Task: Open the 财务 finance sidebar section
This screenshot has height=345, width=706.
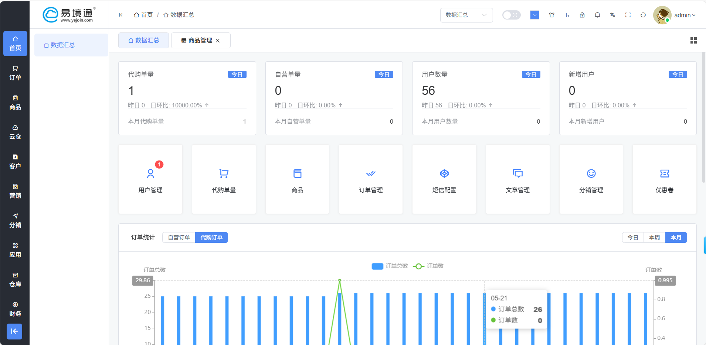Action: pyautogui.click(x=15, y=309)
